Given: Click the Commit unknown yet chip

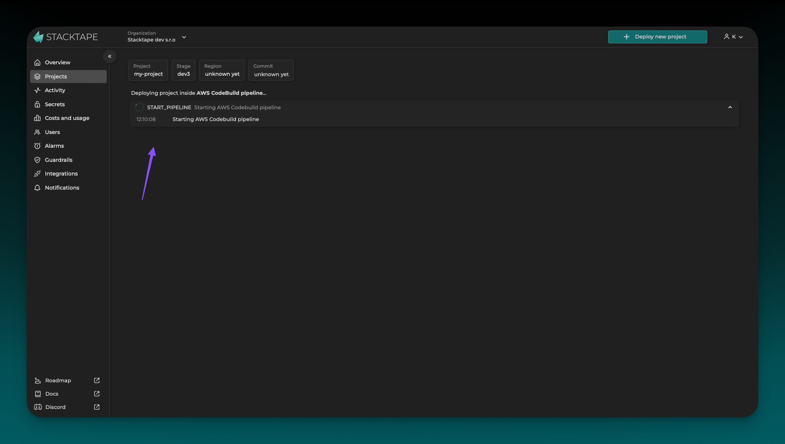Looking at the screenshot, I should click(x=271, y=70).
